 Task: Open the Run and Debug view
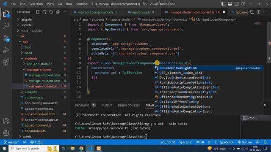click(x=6, y=50)
